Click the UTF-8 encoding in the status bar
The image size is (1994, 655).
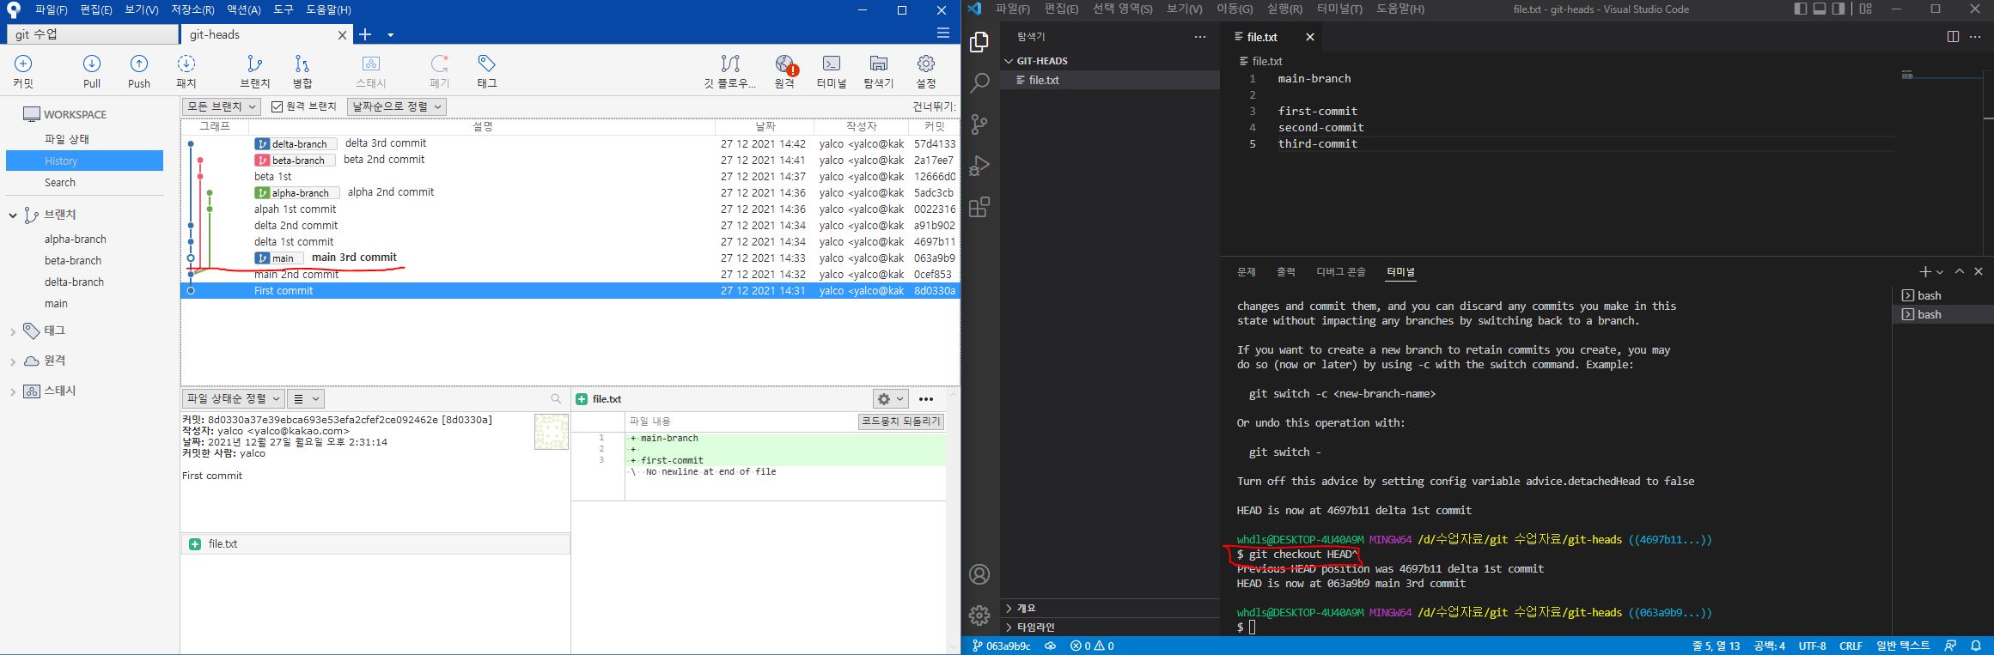[1813, 646]
